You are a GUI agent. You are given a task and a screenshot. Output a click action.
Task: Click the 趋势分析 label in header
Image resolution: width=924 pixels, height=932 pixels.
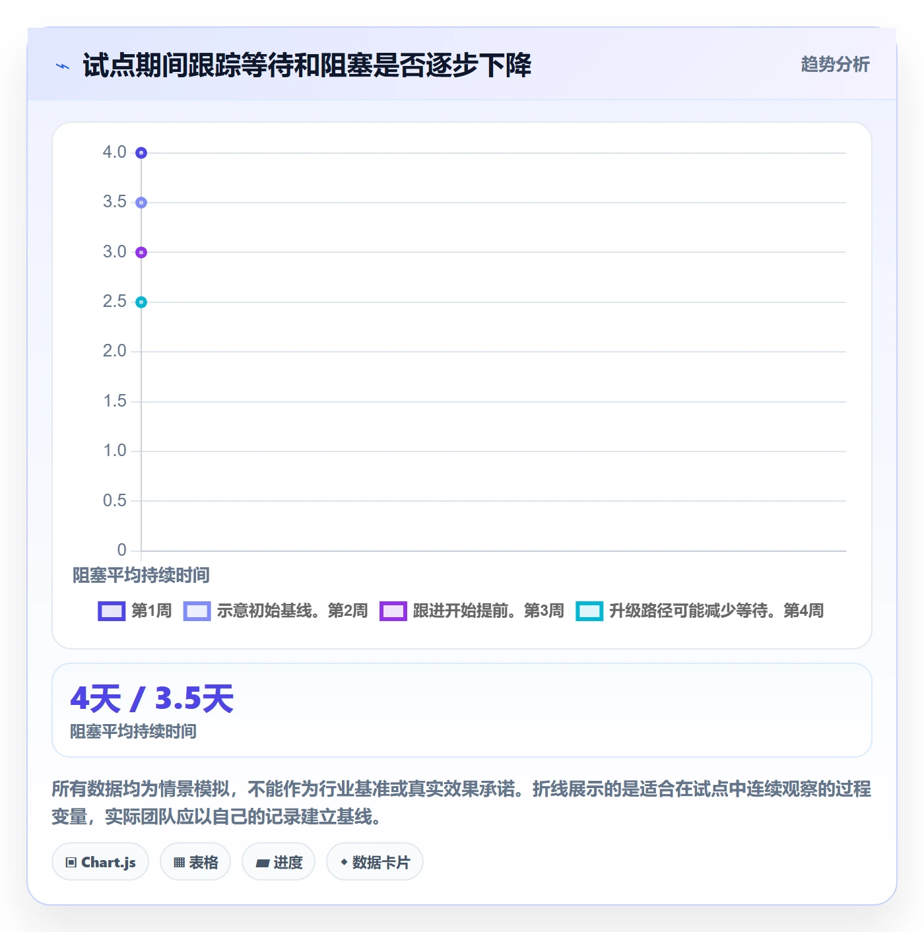(x=835, y=65)
